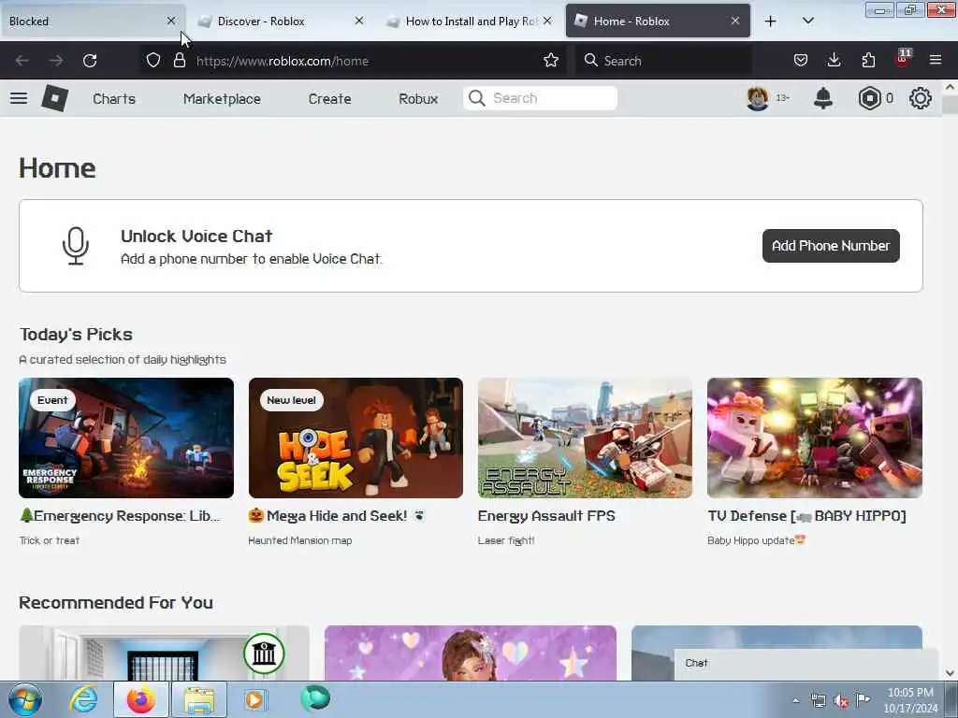The image size is (958, 718).
Task: Open the Action Center flag icon
Action: click(x=863, y=700)
